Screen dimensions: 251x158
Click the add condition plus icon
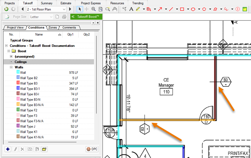(x=8, y=149)
